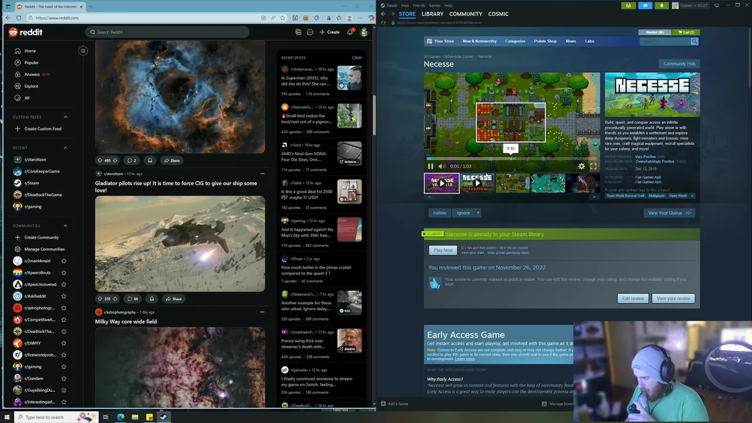Image resolution: width=752 pixels, height=423 pixels.
Task: Mute the Steam trailer volume
Action: tap(442, 166)
